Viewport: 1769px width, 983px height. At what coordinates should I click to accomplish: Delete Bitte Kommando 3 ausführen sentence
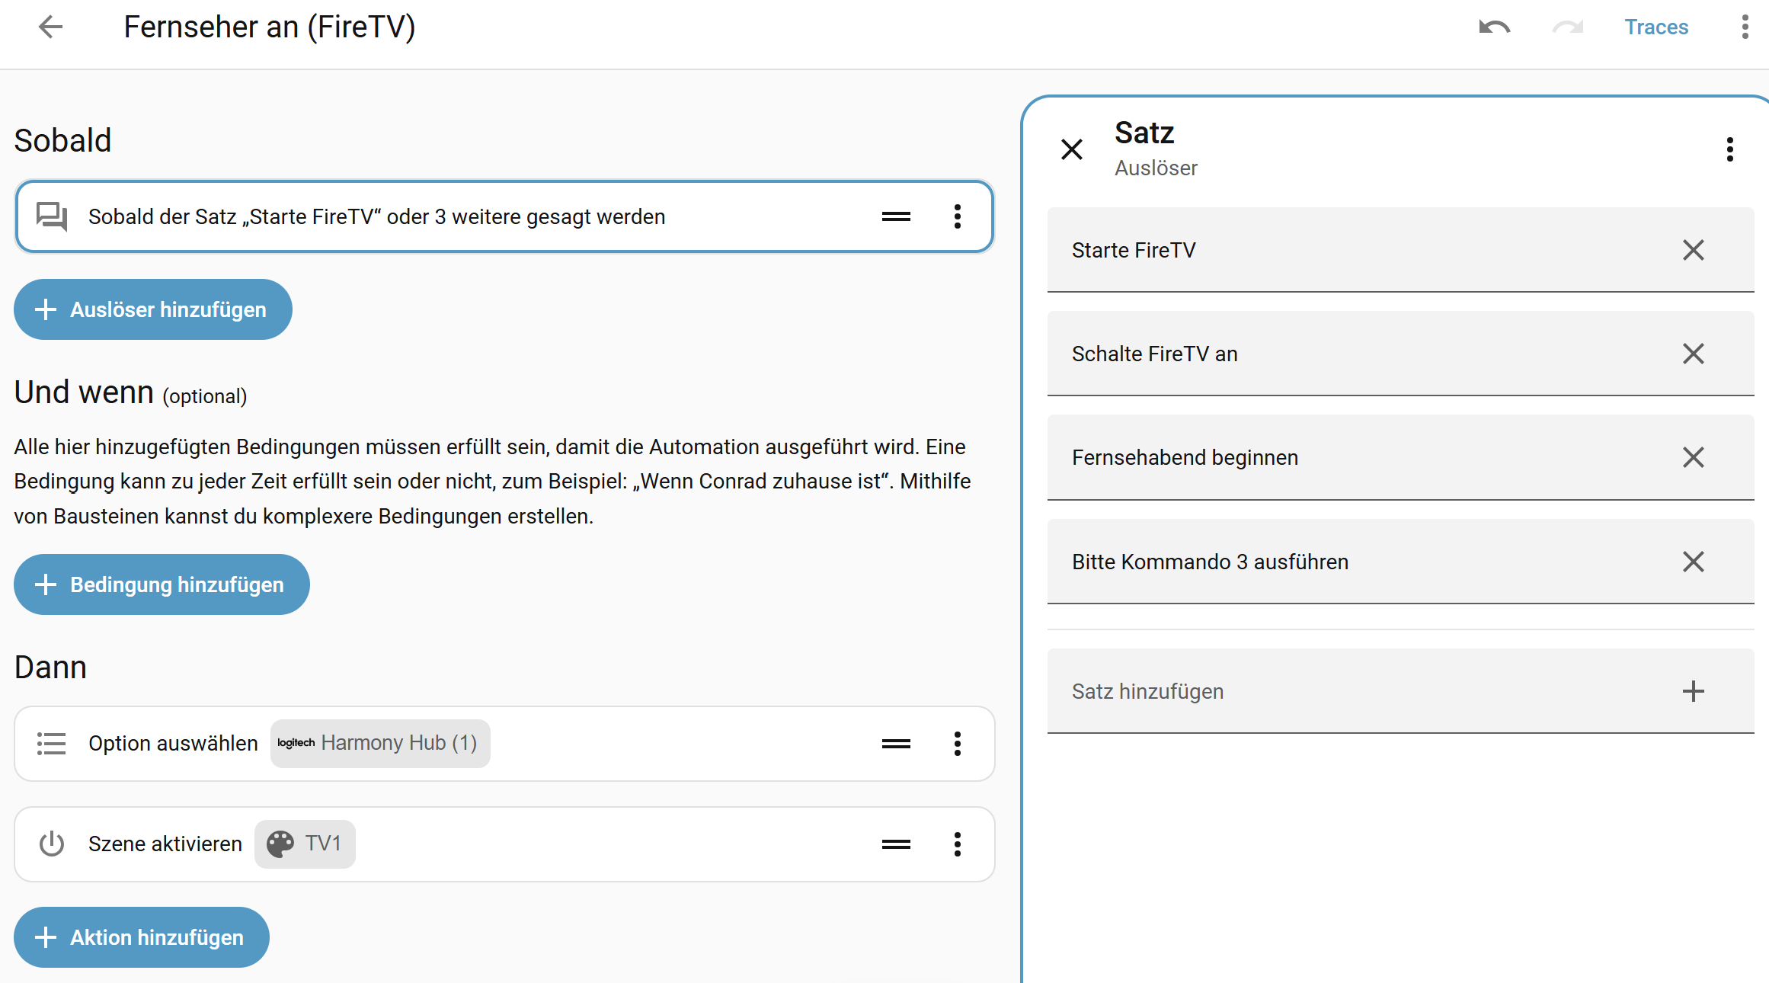pyautogui.click(x=1693, y=562)
